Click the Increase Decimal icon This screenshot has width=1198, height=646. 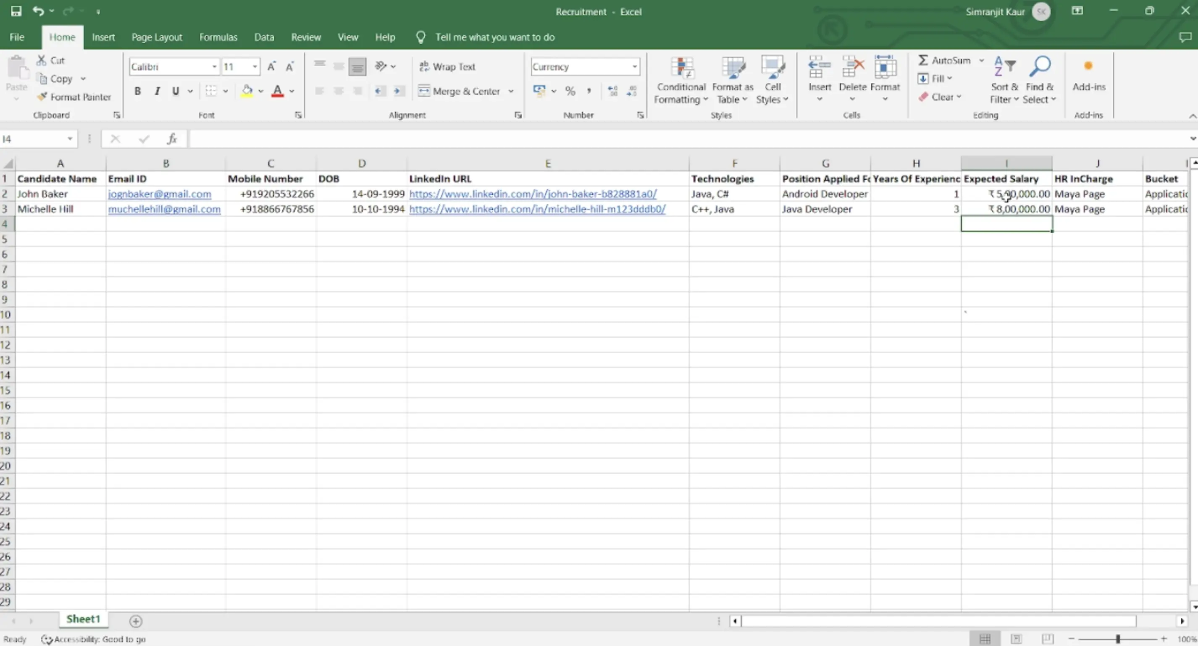click(x=613, y=91)
